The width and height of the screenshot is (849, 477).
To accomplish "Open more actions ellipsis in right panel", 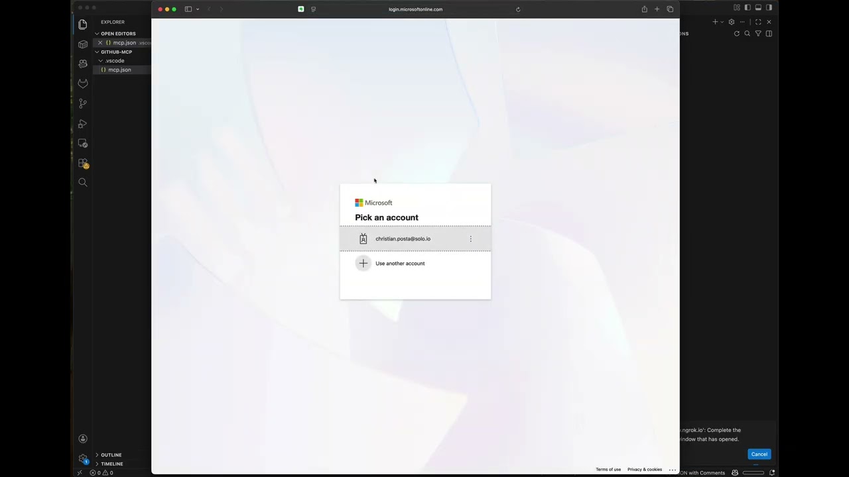I will [x=742, y=22].
